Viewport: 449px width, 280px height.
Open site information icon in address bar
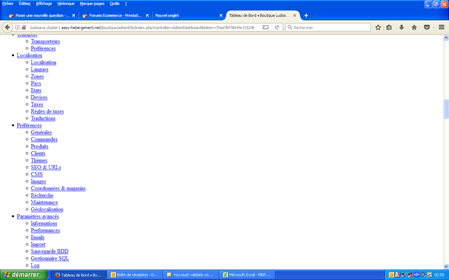pyautogui.click(x=18, y=27)
